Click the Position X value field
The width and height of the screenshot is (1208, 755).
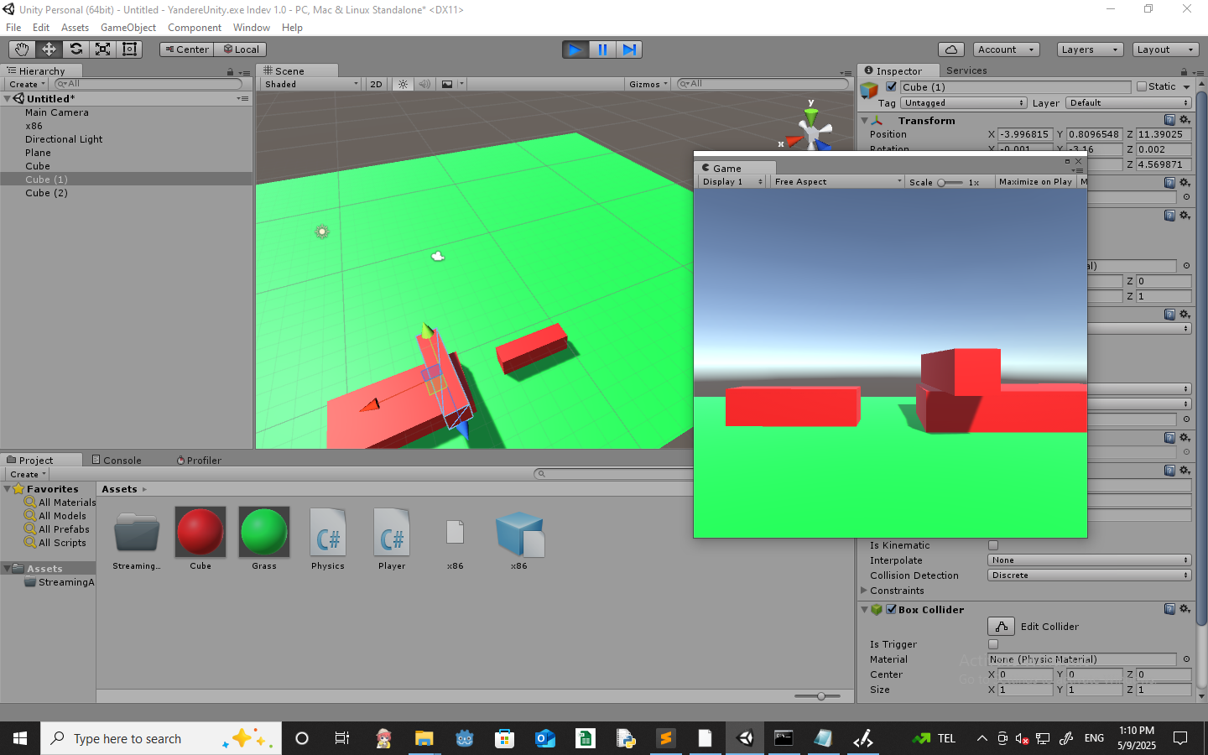[x=1025, y=134]
